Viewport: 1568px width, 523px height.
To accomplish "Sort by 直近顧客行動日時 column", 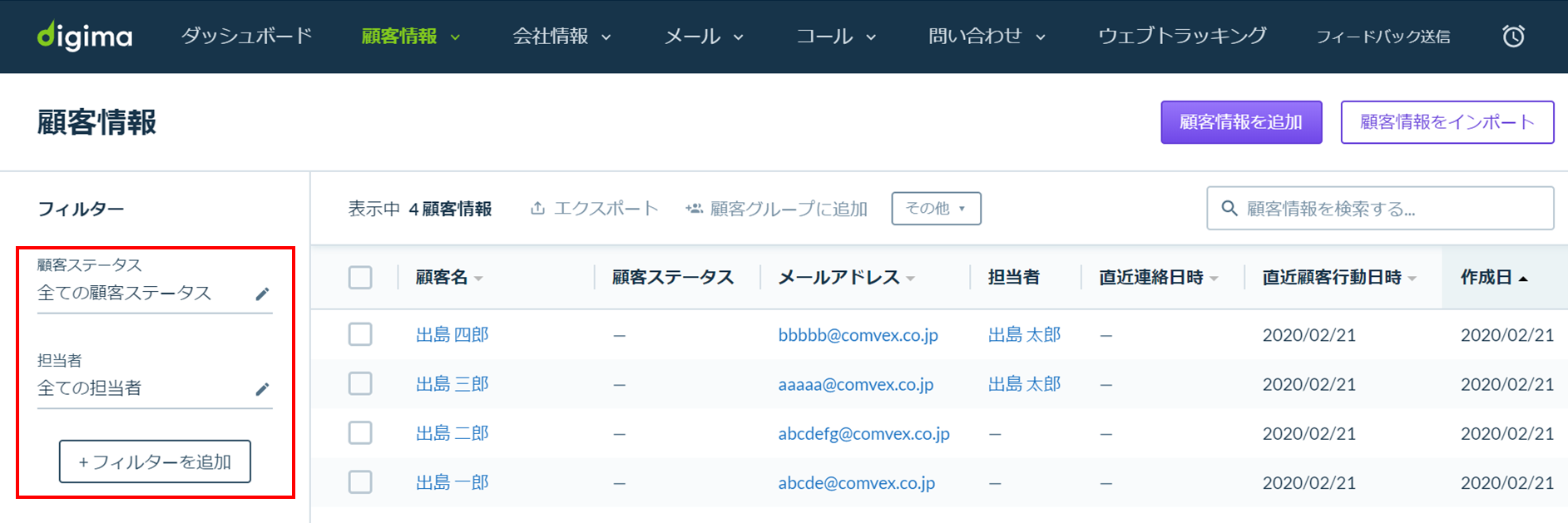I will coord(1339,277).
